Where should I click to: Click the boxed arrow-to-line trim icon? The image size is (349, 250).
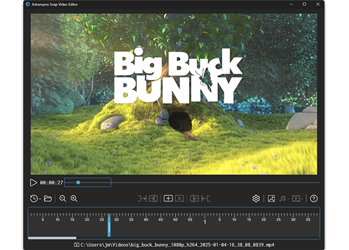[154, 198]
